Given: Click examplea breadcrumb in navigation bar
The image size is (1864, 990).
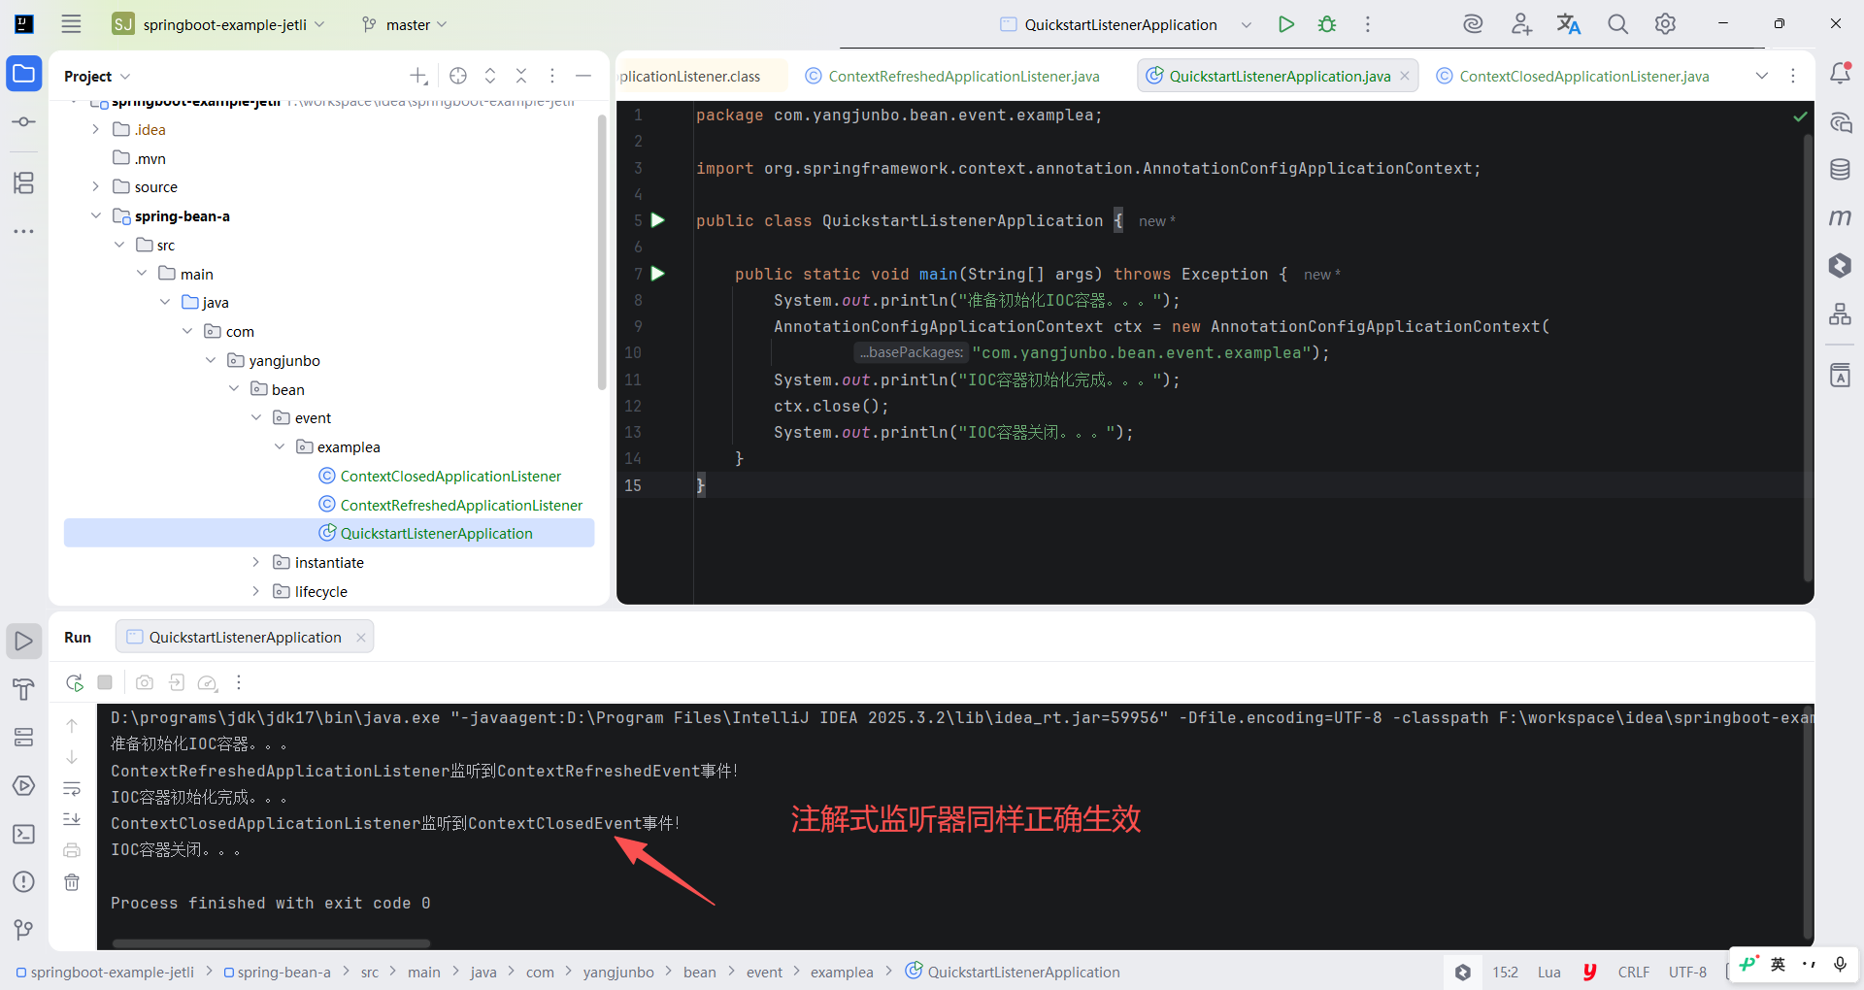Looking at the screenshot, I should pyautogui.click(x=842, y=972).
